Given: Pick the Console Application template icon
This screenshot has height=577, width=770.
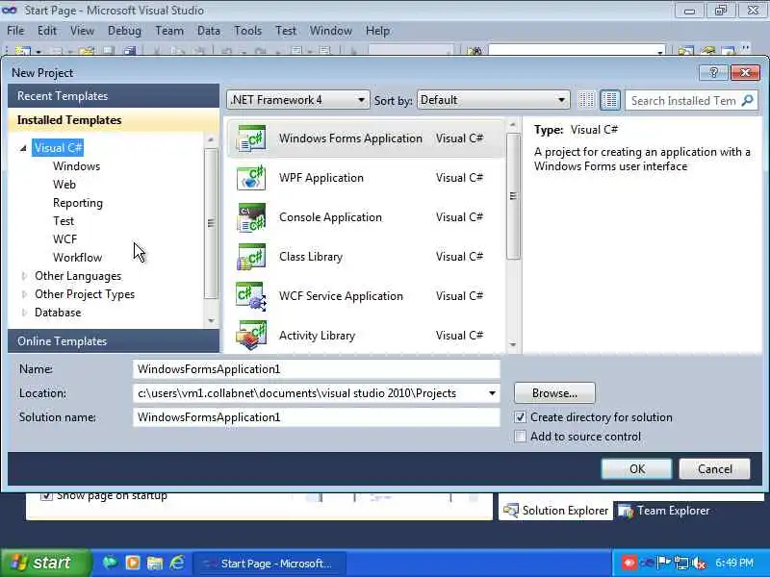Looking at the screenshot, I should [251, 217].
